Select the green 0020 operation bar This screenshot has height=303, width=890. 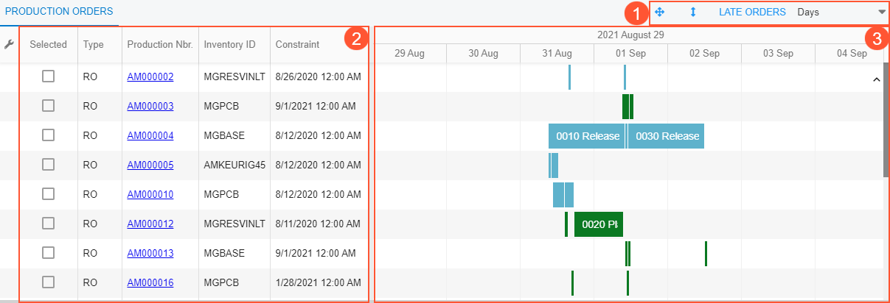(599, 224)
